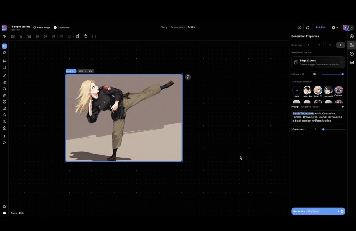
Task: Open the history panel icon
Action: (x=352, y=54)
